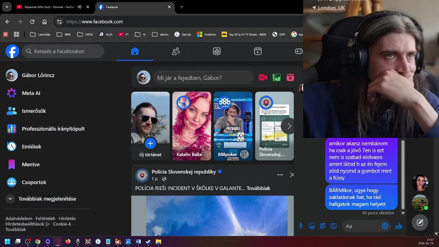Open the Laminálás bookmark folder
439x247 pixels.
coord(40,34)
